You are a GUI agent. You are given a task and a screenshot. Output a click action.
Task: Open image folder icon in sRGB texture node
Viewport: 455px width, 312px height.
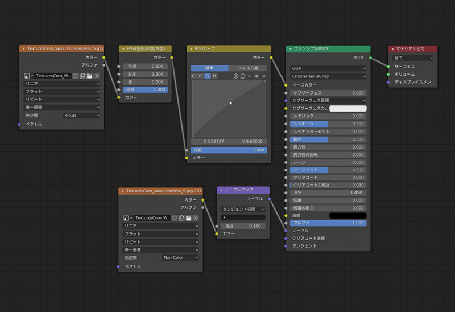(89, 76)
